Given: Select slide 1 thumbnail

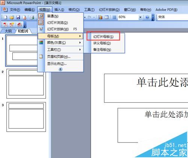Looking at the screenshot, I should tap(22, 51).
